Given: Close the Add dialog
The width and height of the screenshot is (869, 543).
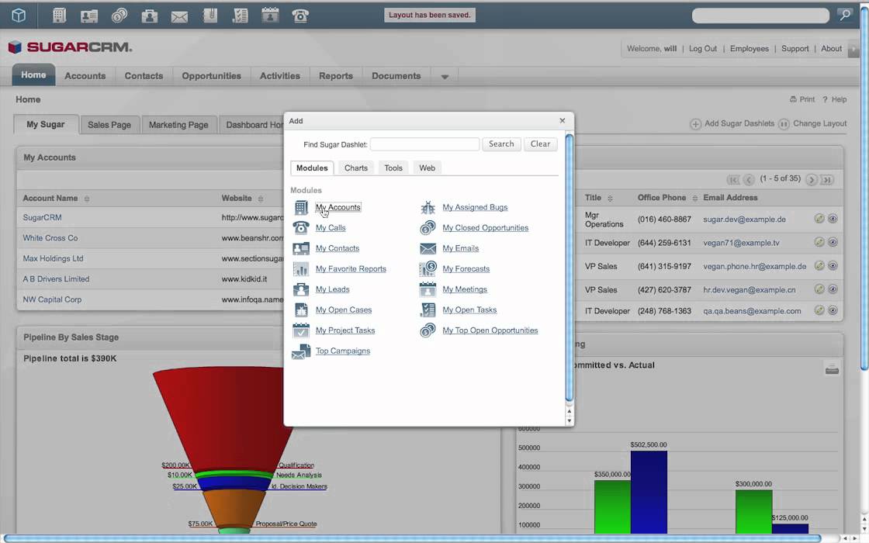Looking at the screenshot, I should (563, 121).
